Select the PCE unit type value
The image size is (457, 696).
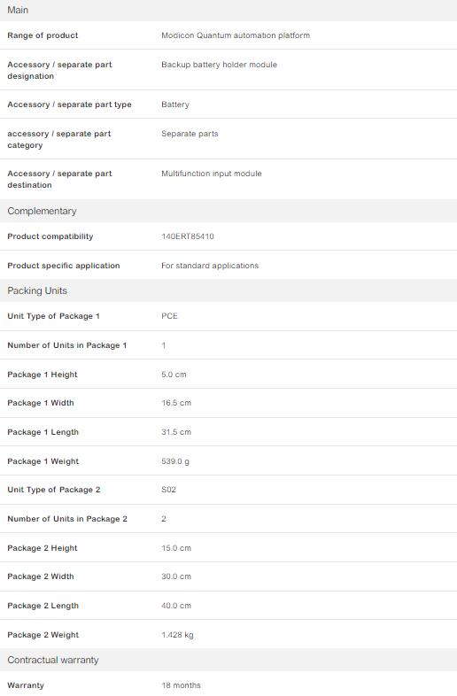169,316
